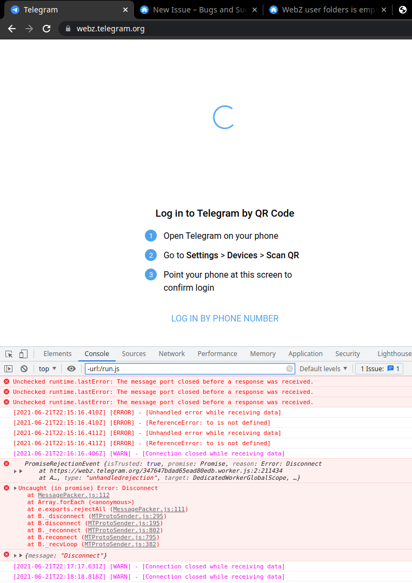Click LOG IN BY PHONE NUMBER link
This screenshot has height=583, width=412.
point(225,319)
